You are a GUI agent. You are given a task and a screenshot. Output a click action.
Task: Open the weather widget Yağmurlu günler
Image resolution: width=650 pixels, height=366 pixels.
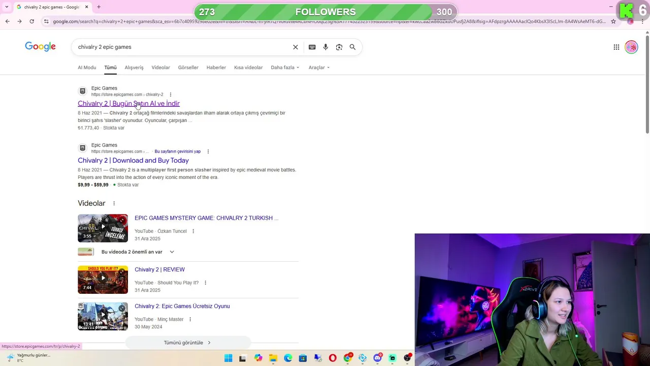click(x=28, y=357)
